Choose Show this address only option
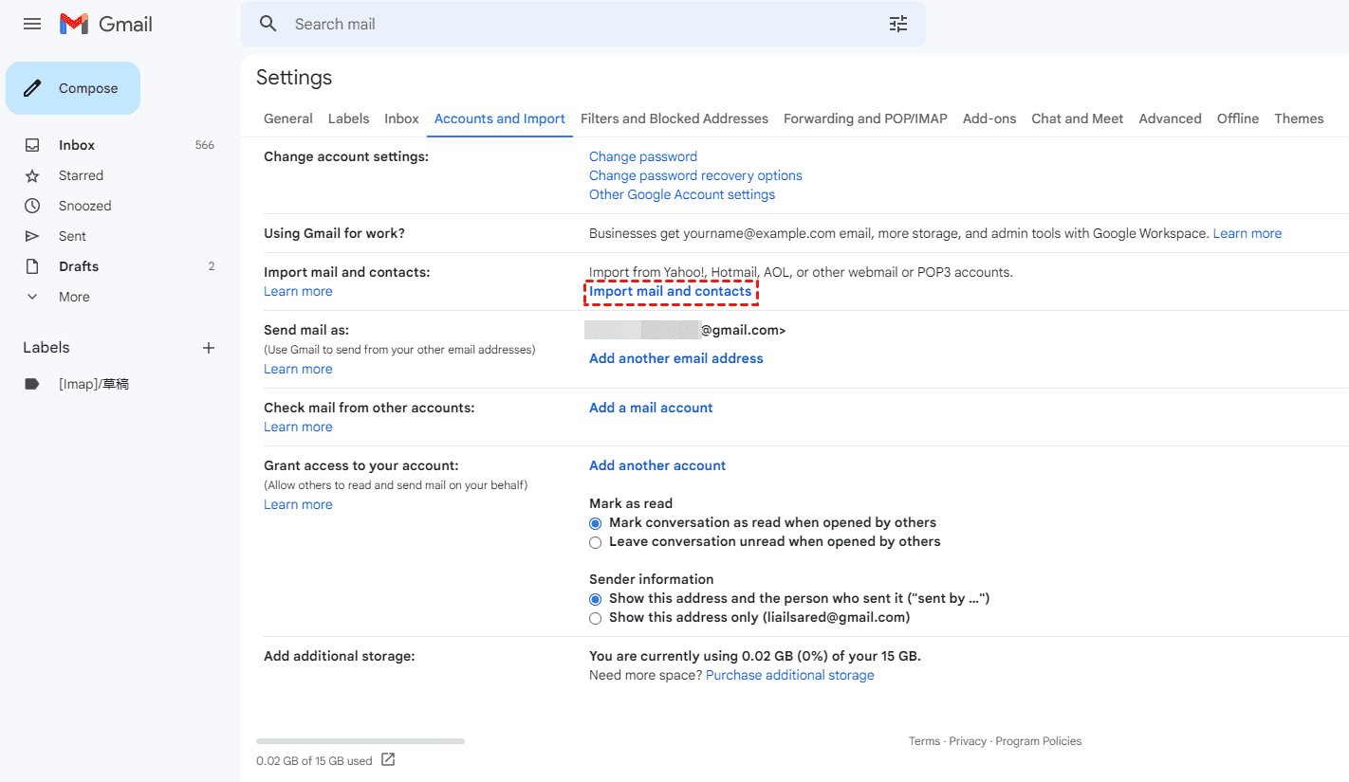This screenshot has width=1349, height=782. (596, 618)
